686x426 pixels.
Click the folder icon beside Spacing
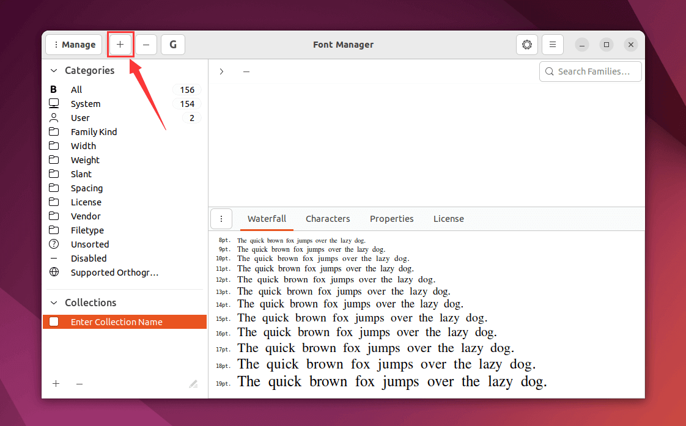(54, 188)
